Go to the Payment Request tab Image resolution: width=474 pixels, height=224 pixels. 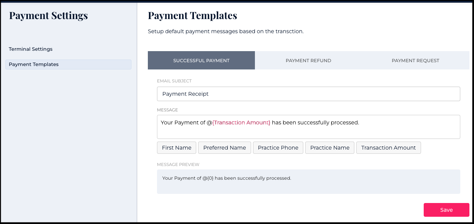(415, 60)
